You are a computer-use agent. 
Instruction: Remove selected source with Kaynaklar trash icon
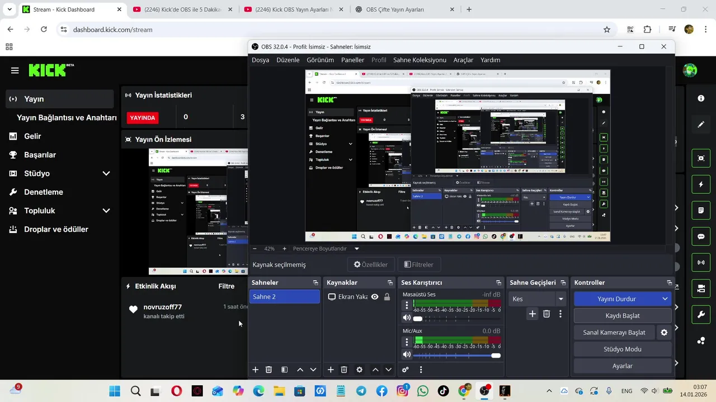pyautogui.click(x=344, y=370)
